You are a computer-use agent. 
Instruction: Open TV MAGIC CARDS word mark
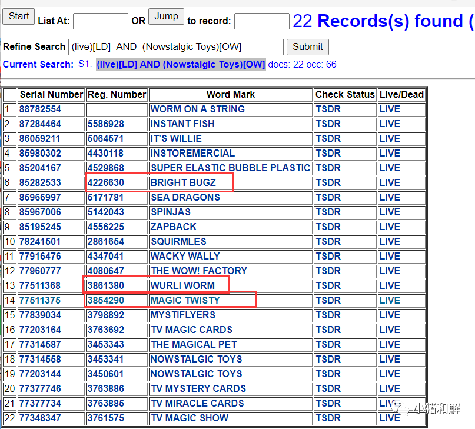pyautogui.click(x=192, y=330)
